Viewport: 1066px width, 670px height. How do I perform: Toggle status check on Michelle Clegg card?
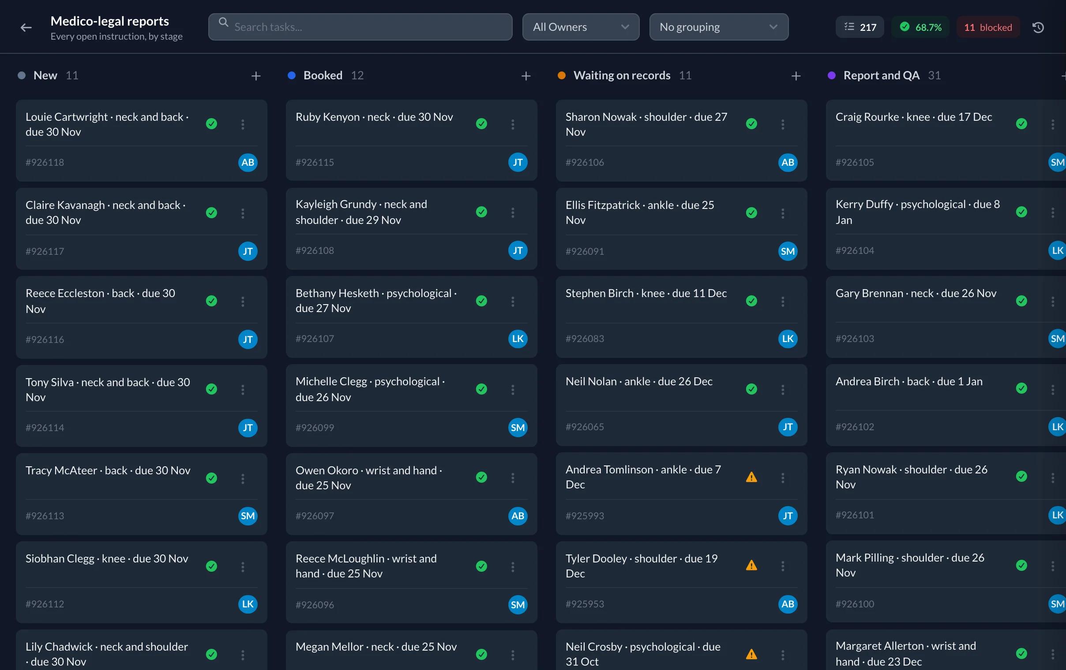click(482, 389)
